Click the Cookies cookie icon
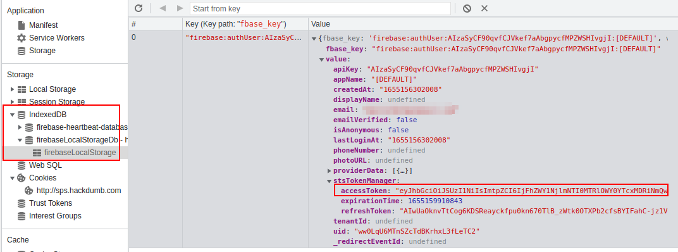The height and width of the screenshot is (252, 678). click(22, 177)
